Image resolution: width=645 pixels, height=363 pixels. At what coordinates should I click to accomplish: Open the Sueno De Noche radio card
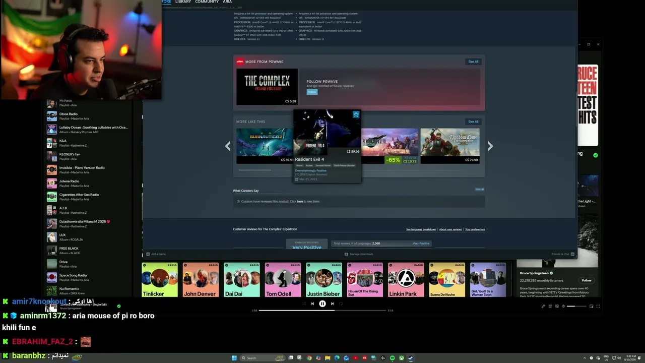[x=447, y=280]
